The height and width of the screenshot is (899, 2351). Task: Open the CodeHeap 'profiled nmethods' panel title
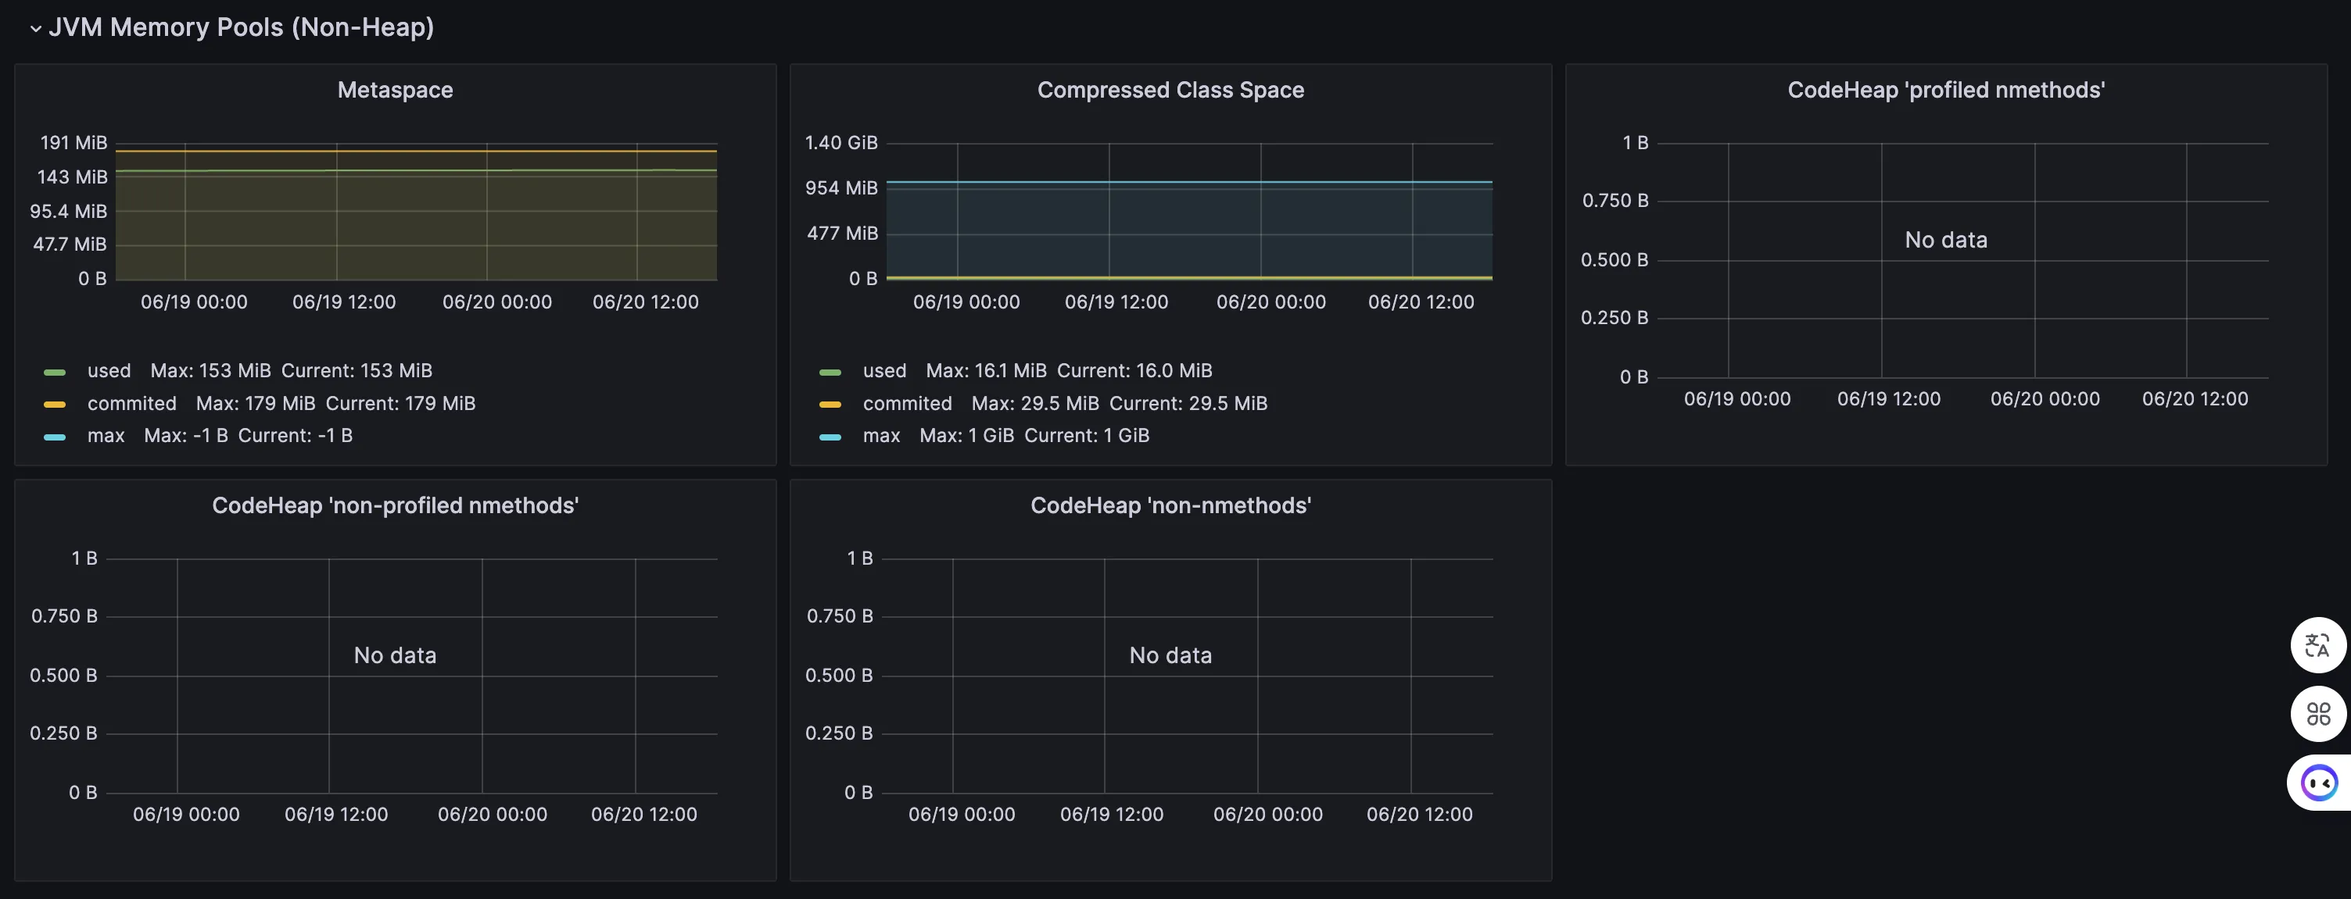1946,89
